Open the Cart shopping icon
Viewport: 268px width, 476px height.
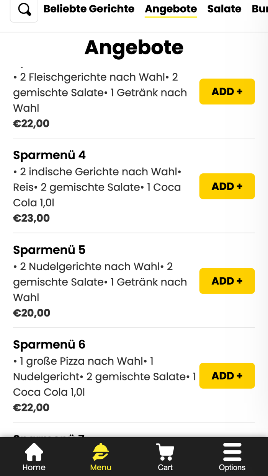[165, 452]
